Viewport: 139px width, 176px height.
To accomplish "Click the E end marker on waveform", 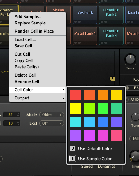I will click(x=112, y=79).
